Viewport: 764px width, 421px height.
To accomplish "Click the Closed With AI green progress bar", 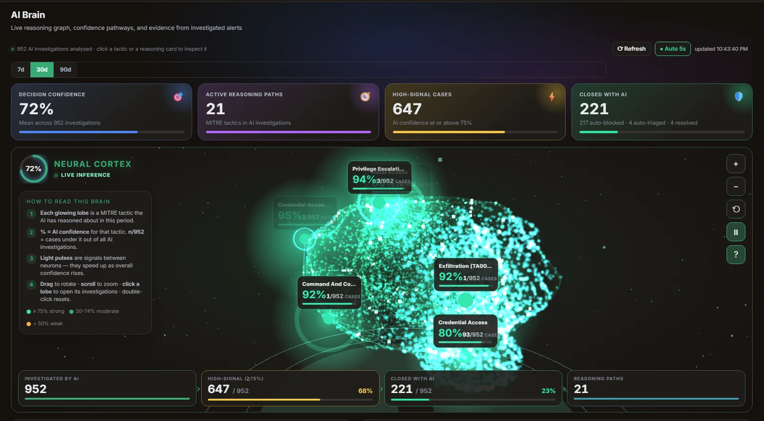I will click(x=662, y=132).
